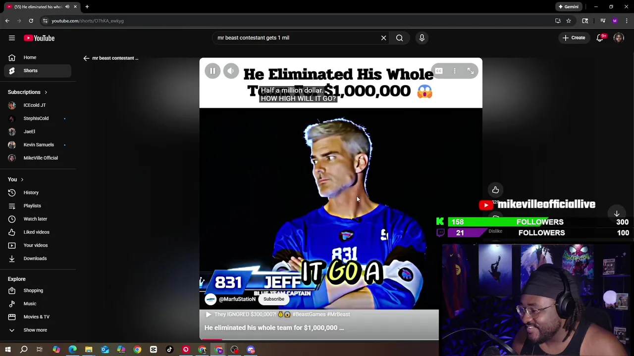Select Home in the sidebar
634x356 pixels.
(37, 57)
